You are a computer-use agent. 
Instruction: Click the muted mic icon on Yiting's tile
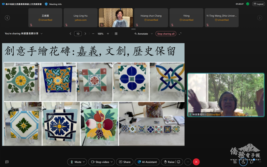tap(172, 25)
